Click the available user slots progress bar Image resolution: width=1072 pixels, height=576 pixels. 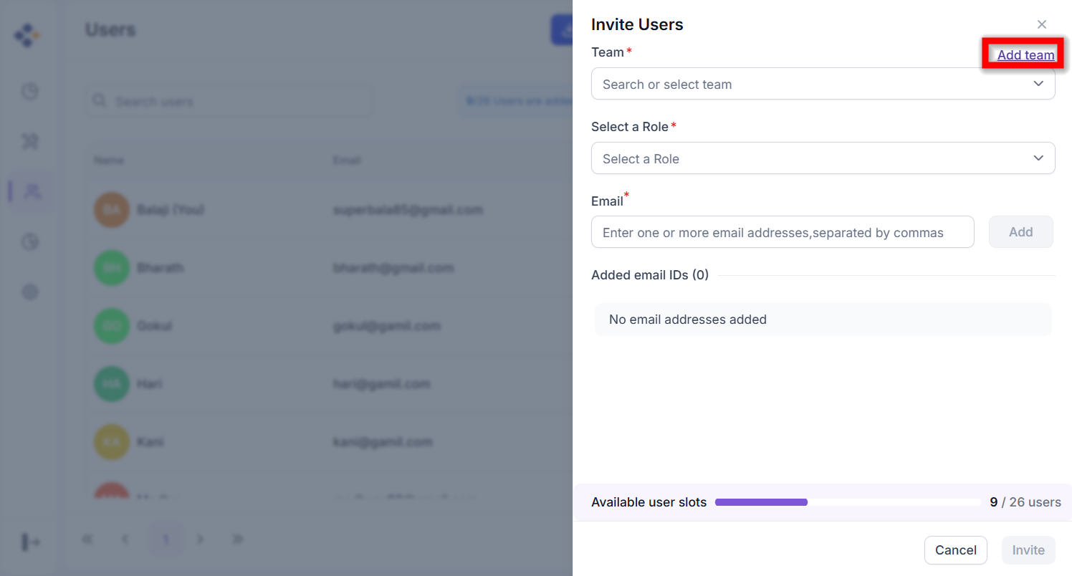point(847,502)
